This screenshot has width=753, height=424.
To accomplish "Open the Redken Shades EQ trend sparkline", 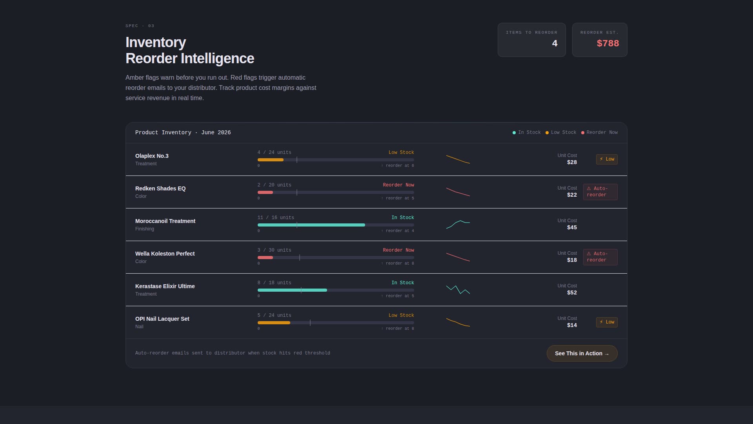I will tap(458, 192).
